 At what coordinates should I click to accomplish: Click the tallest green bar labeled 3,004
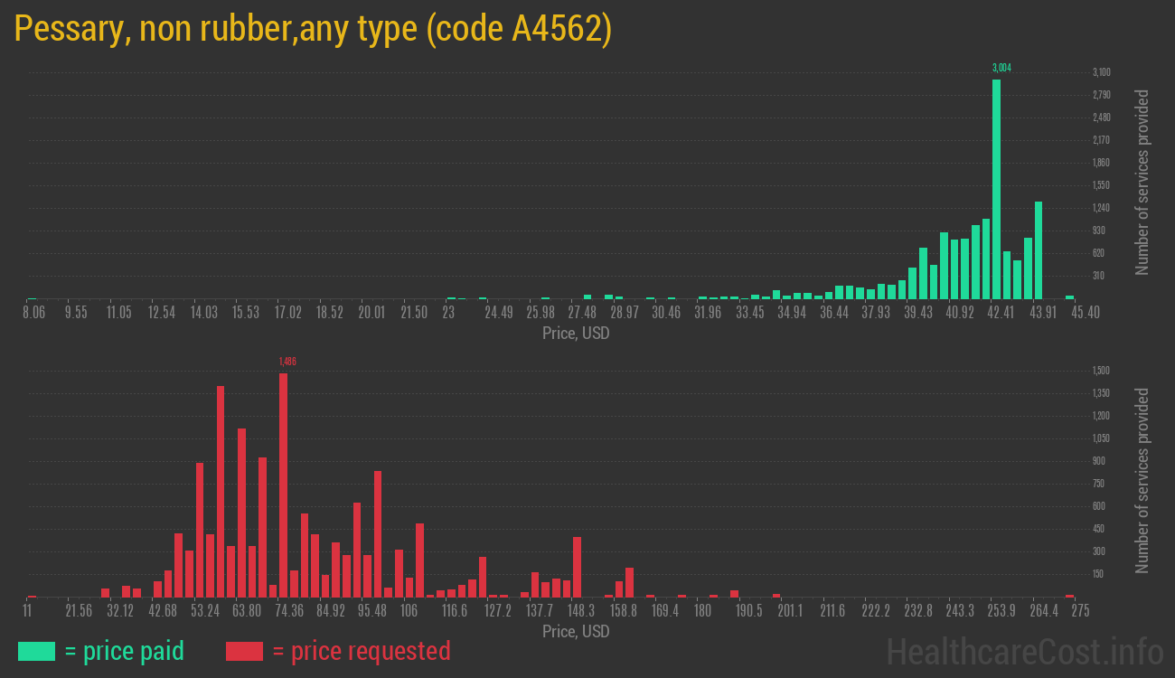click(x=996, y=188)
